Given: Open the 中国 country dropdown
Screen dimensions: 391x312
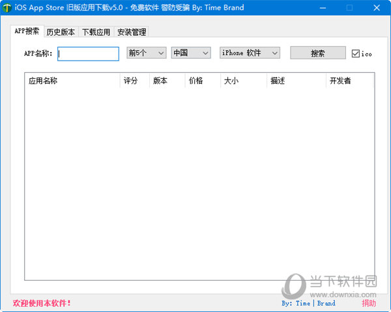Looking at the screenshot, I should [191, 53].
